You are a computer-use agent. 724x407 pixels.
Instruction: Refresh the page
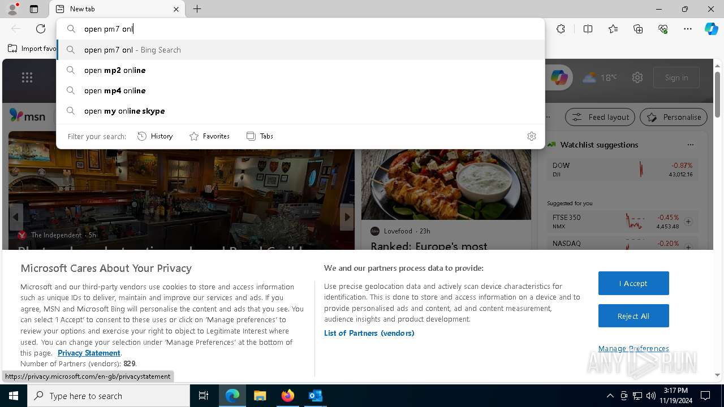pyautogui.click(x=41, y=29)
